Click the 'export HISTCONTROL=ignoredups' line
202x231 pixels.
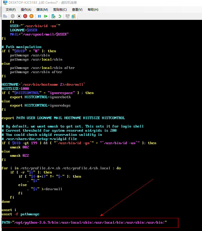click(x=40, y=106)
